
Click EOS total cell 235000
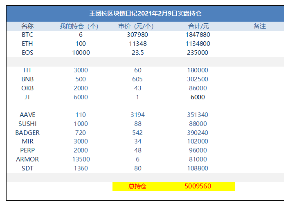click(x=198, y=53)
